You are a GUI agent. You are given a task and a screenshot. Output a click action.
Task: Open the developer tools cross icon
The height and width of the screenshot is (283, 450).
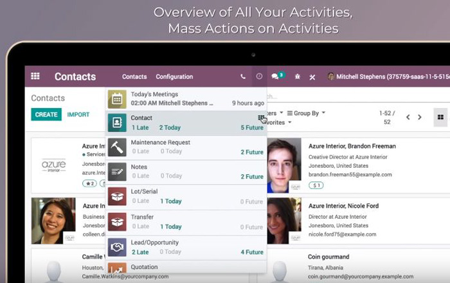(312, 77)
